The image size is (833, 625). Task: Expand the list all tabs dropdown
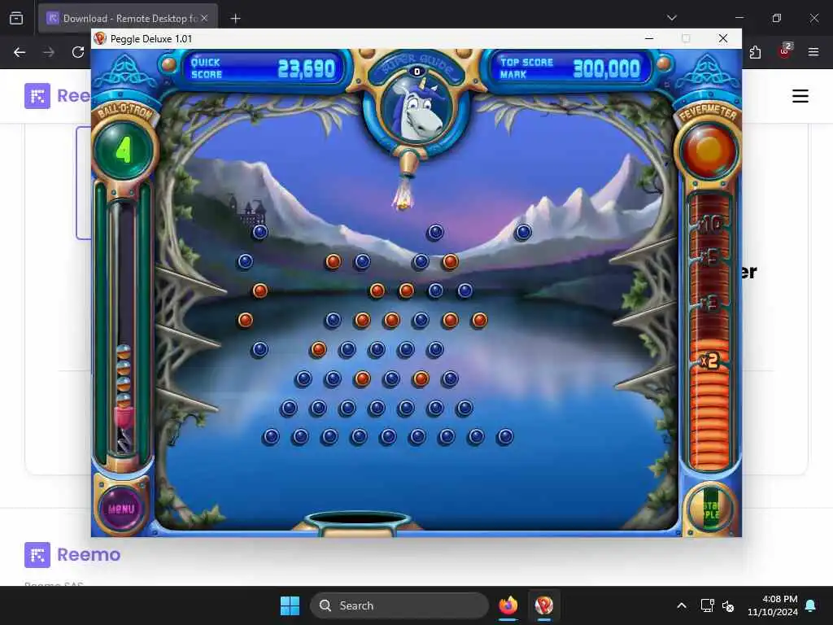(672, 18)
